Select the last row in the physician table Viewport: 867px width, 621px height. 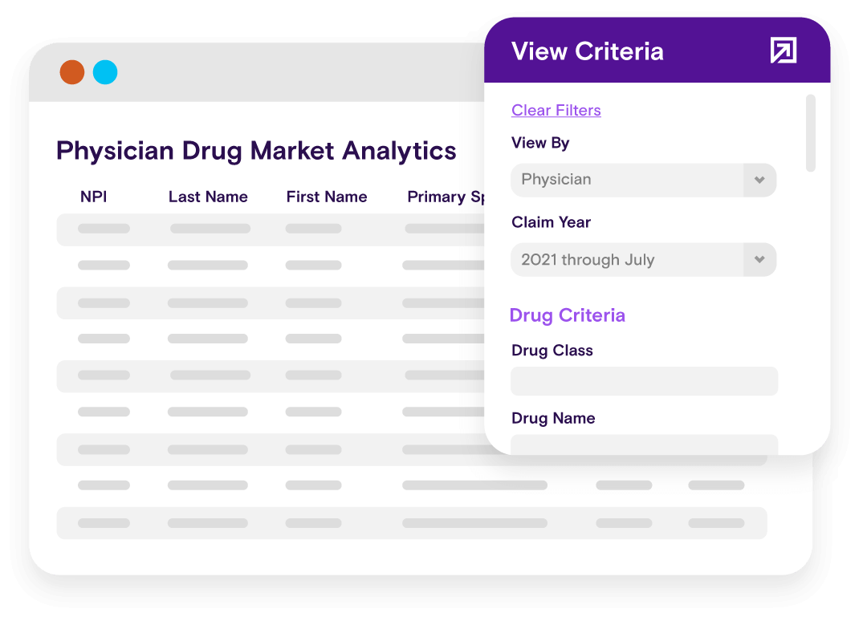(411, 523)
